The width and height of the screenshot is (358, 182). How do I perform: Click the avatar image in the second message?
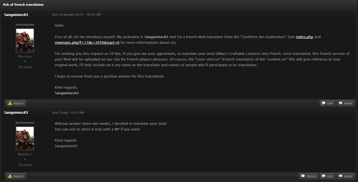(x=25, y=139)
